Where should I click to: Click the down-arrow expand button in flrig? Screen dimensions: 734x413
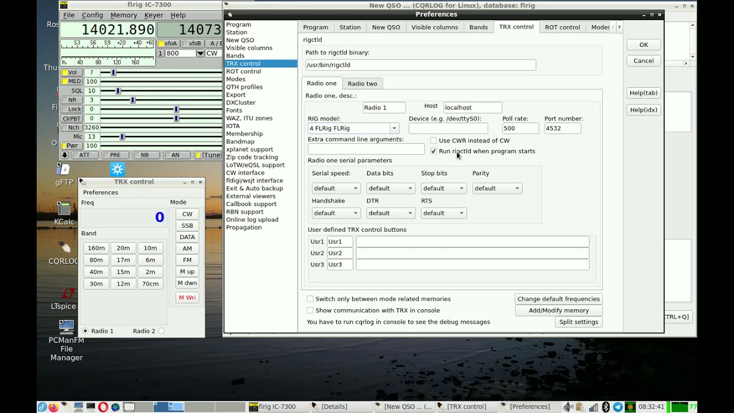[65, 155]
